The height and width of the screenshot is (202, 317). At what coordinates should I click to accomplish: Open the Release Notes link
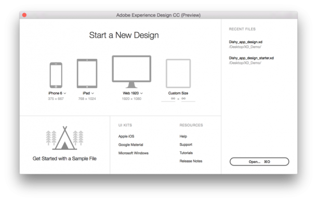tap(191, 161)
